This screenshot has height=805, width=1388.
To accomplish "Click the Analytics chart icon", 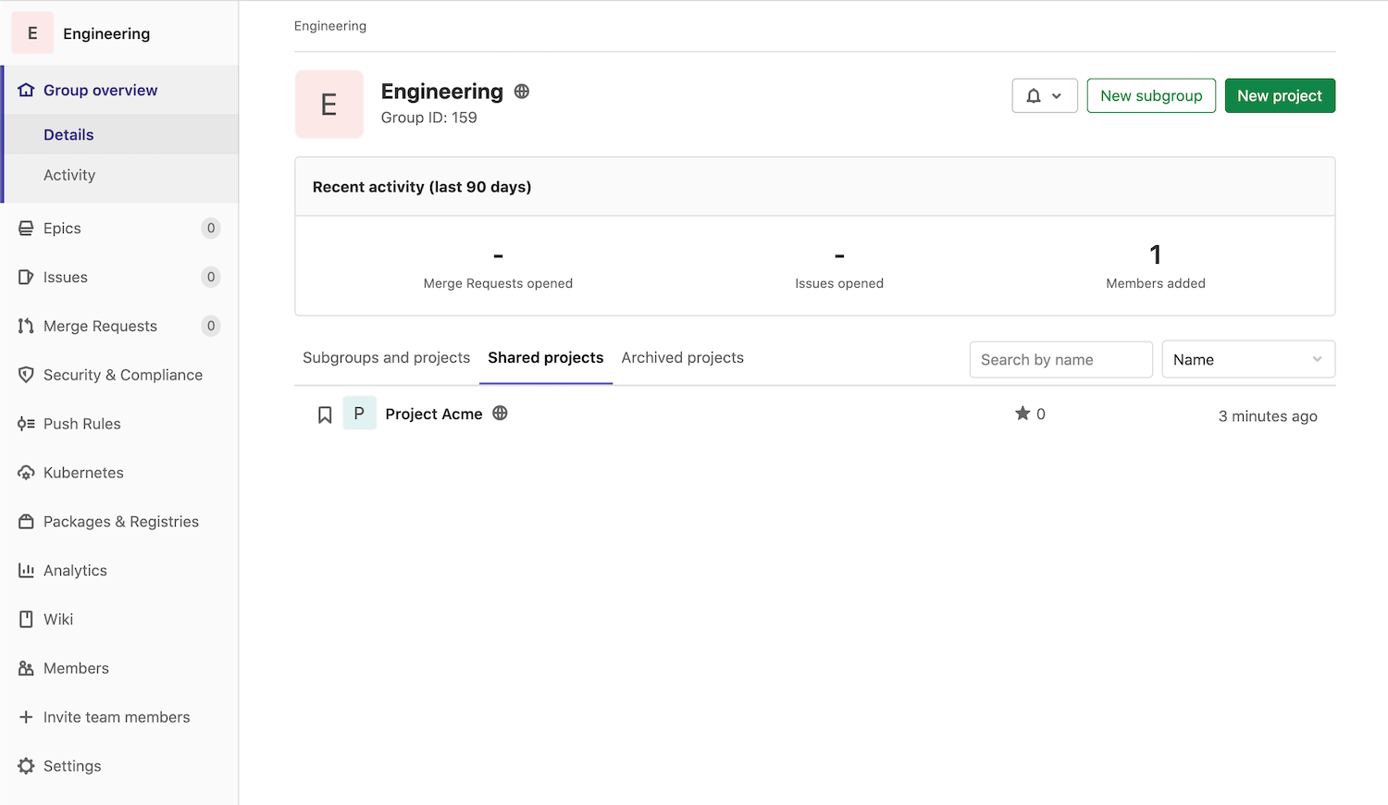I will tap(26, 571).
